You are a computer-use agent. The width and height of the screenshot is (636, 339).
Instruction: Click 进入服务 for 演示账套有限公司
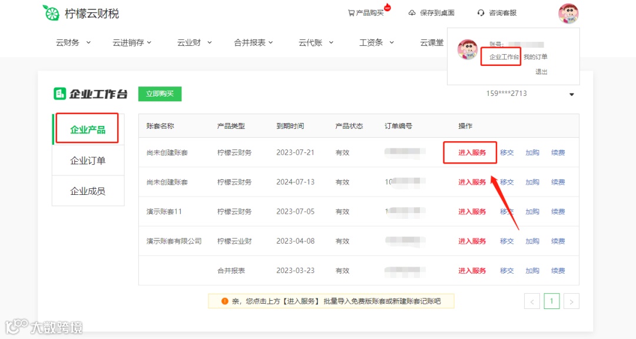(472, 241)
